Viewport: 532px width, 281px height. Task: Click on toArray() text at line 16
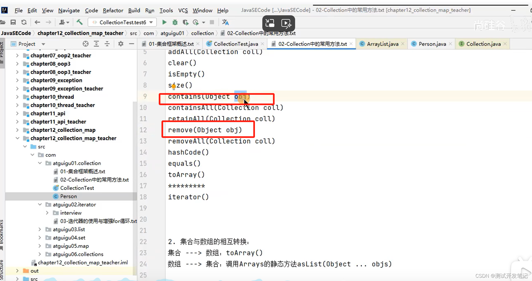coord(186,174)
